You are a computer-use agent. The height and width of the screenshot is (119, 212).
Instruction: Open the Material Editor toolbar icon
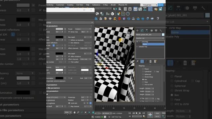[150, 9]
